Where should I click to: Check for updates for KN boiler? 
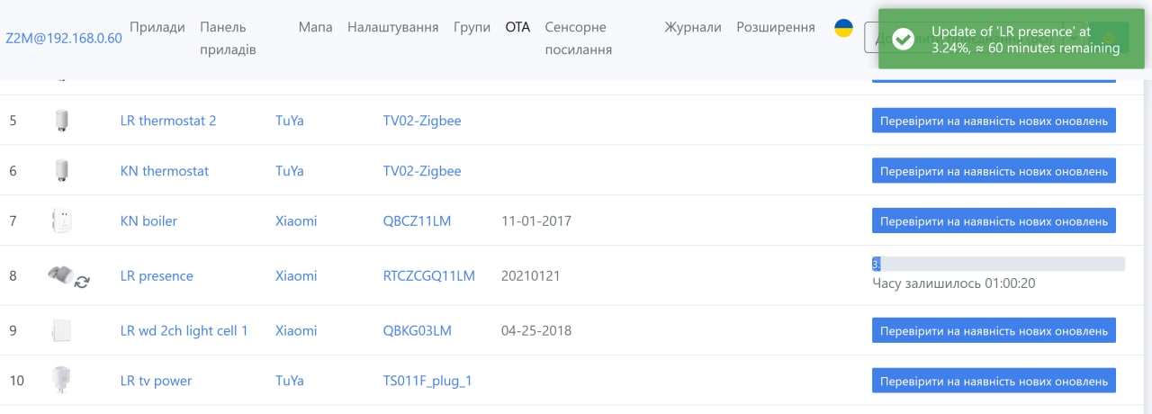[x=994, y=220]
